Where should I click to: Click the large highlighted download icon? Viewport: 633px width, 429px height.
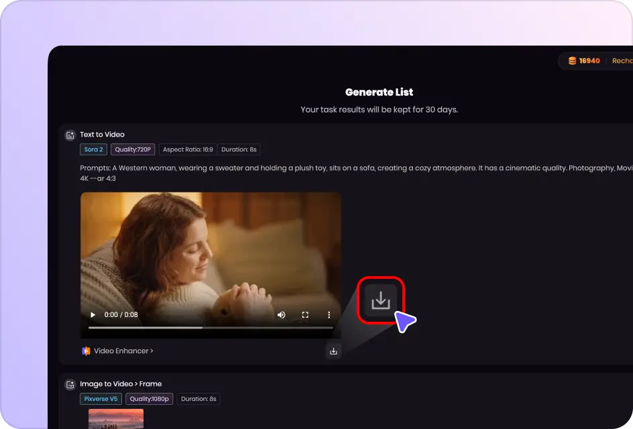[381, 300]
